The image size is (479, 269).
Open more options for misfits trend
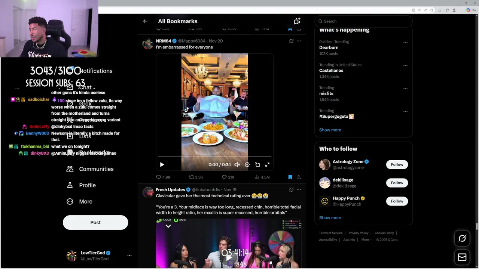[405, 89]
